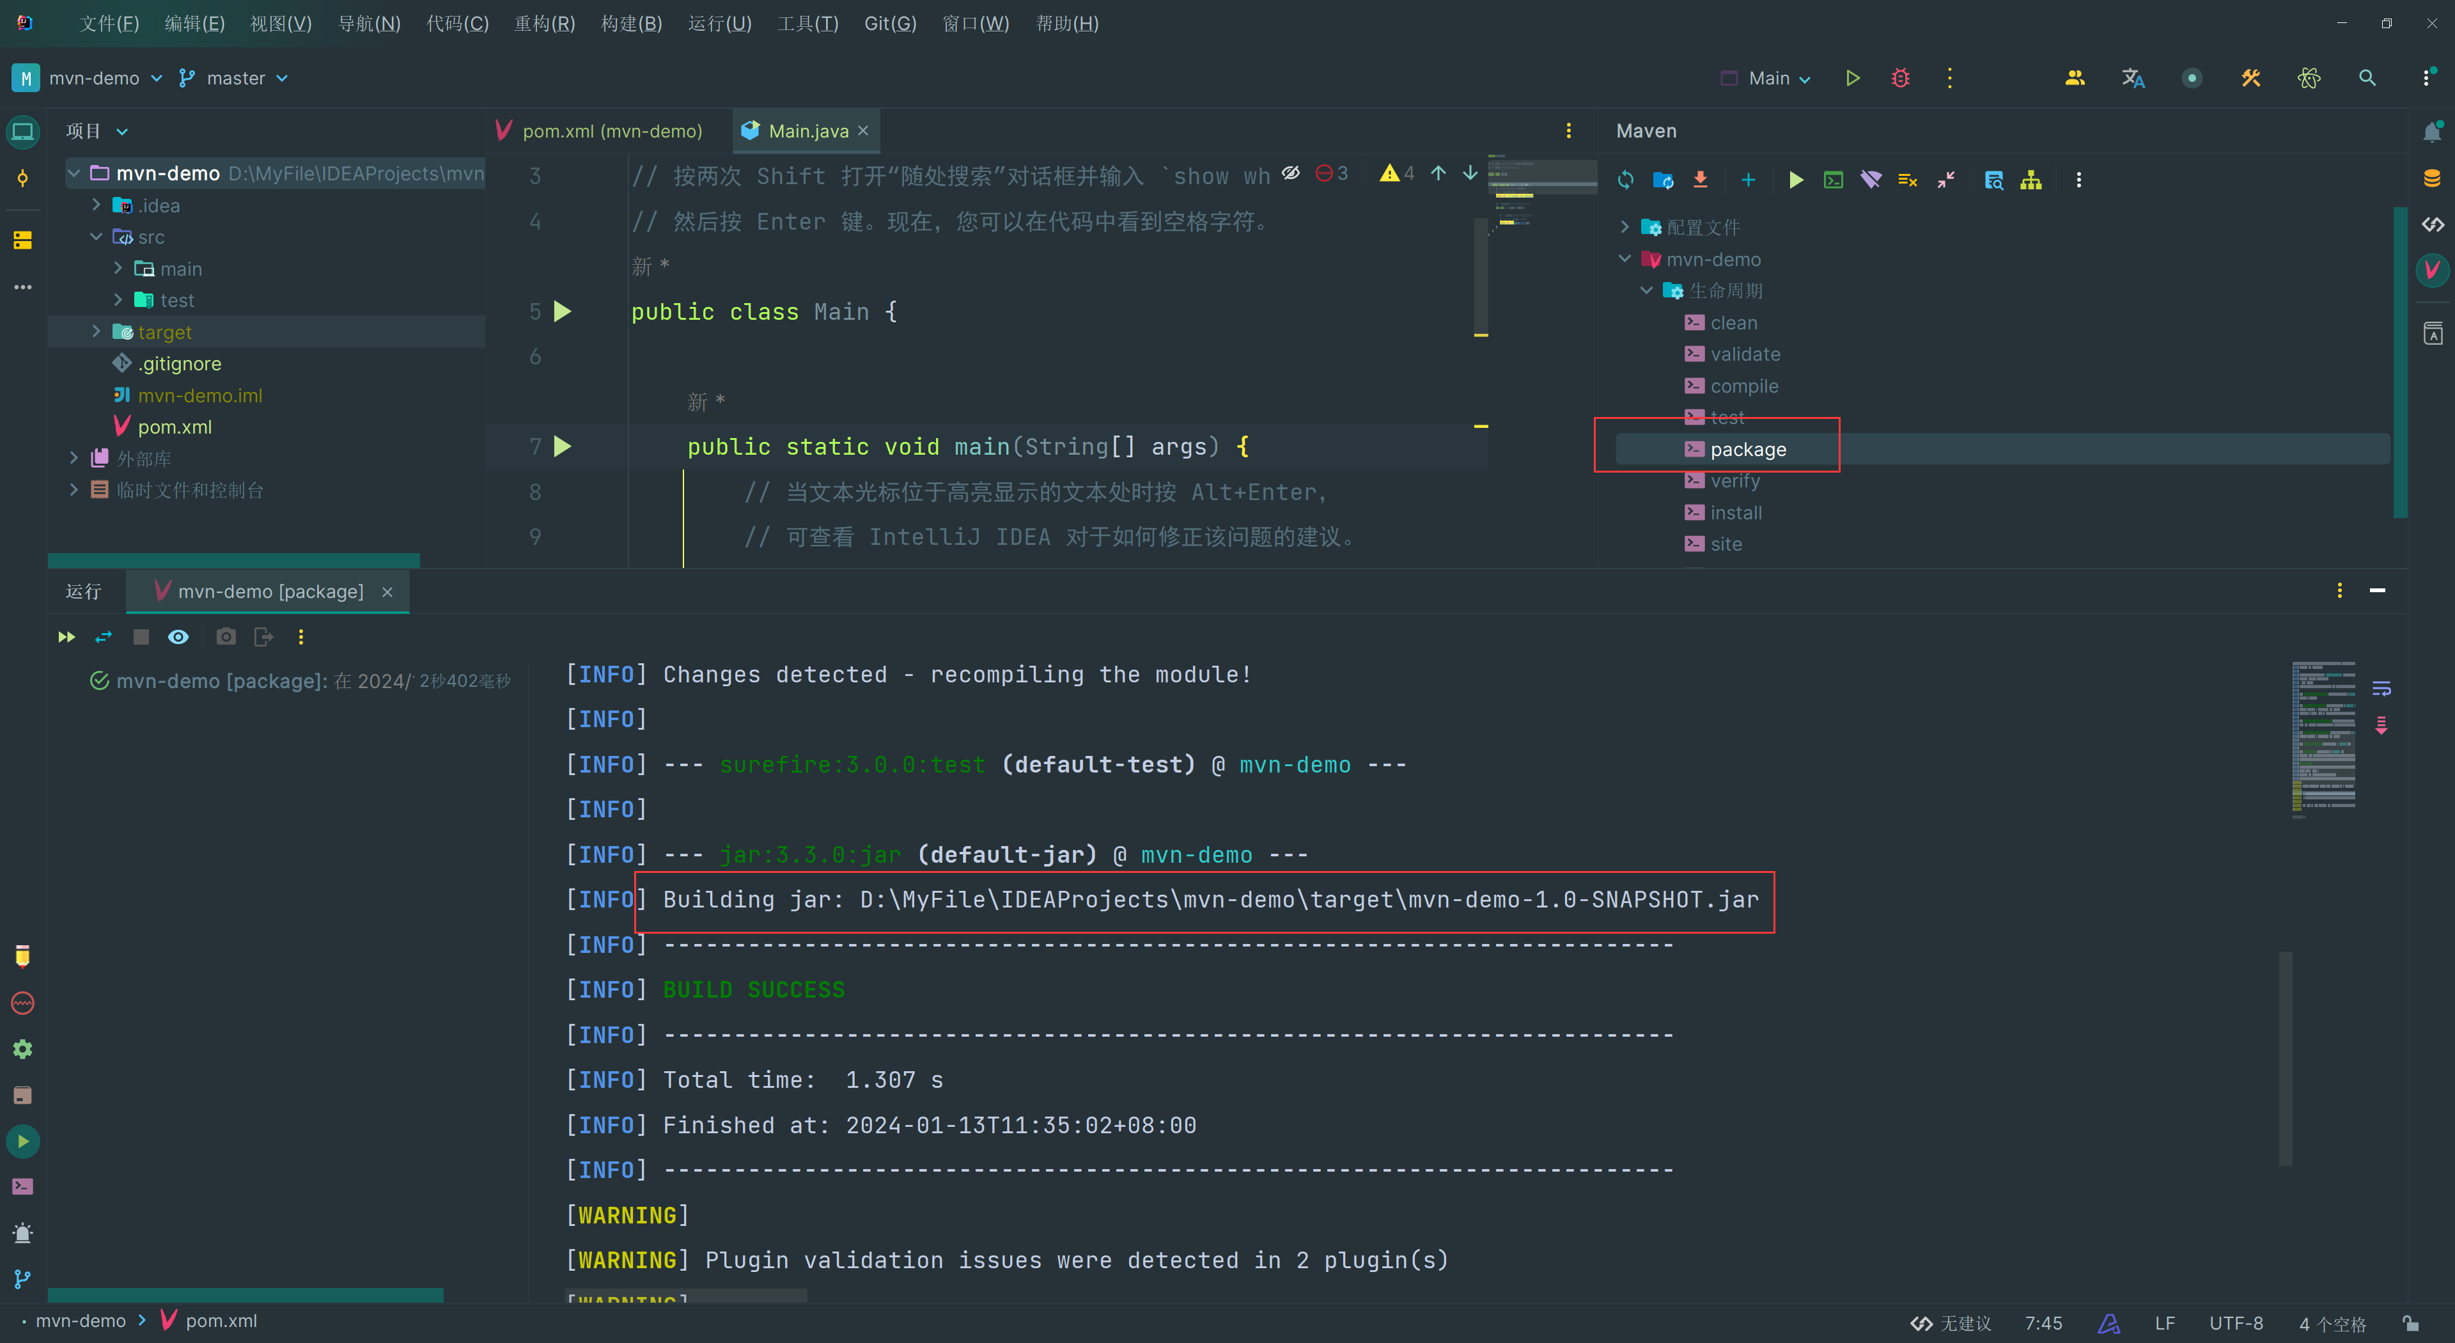Click Generate sources and update folders icon
This screenshot has height=1343, width=2455.
coord(1663,180)
